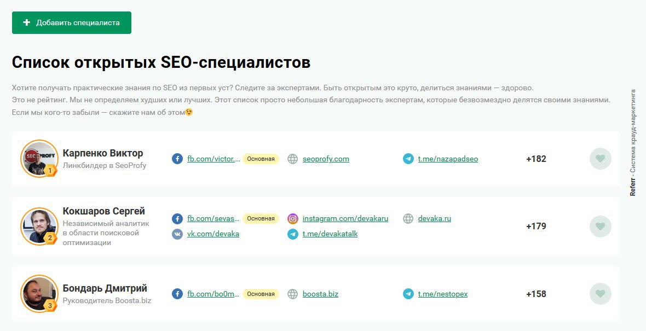Click Telegram icon next to t.me/nestopex

coord(408,294)
